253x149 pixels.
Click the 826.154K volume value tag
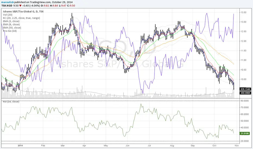click(245, 89)
